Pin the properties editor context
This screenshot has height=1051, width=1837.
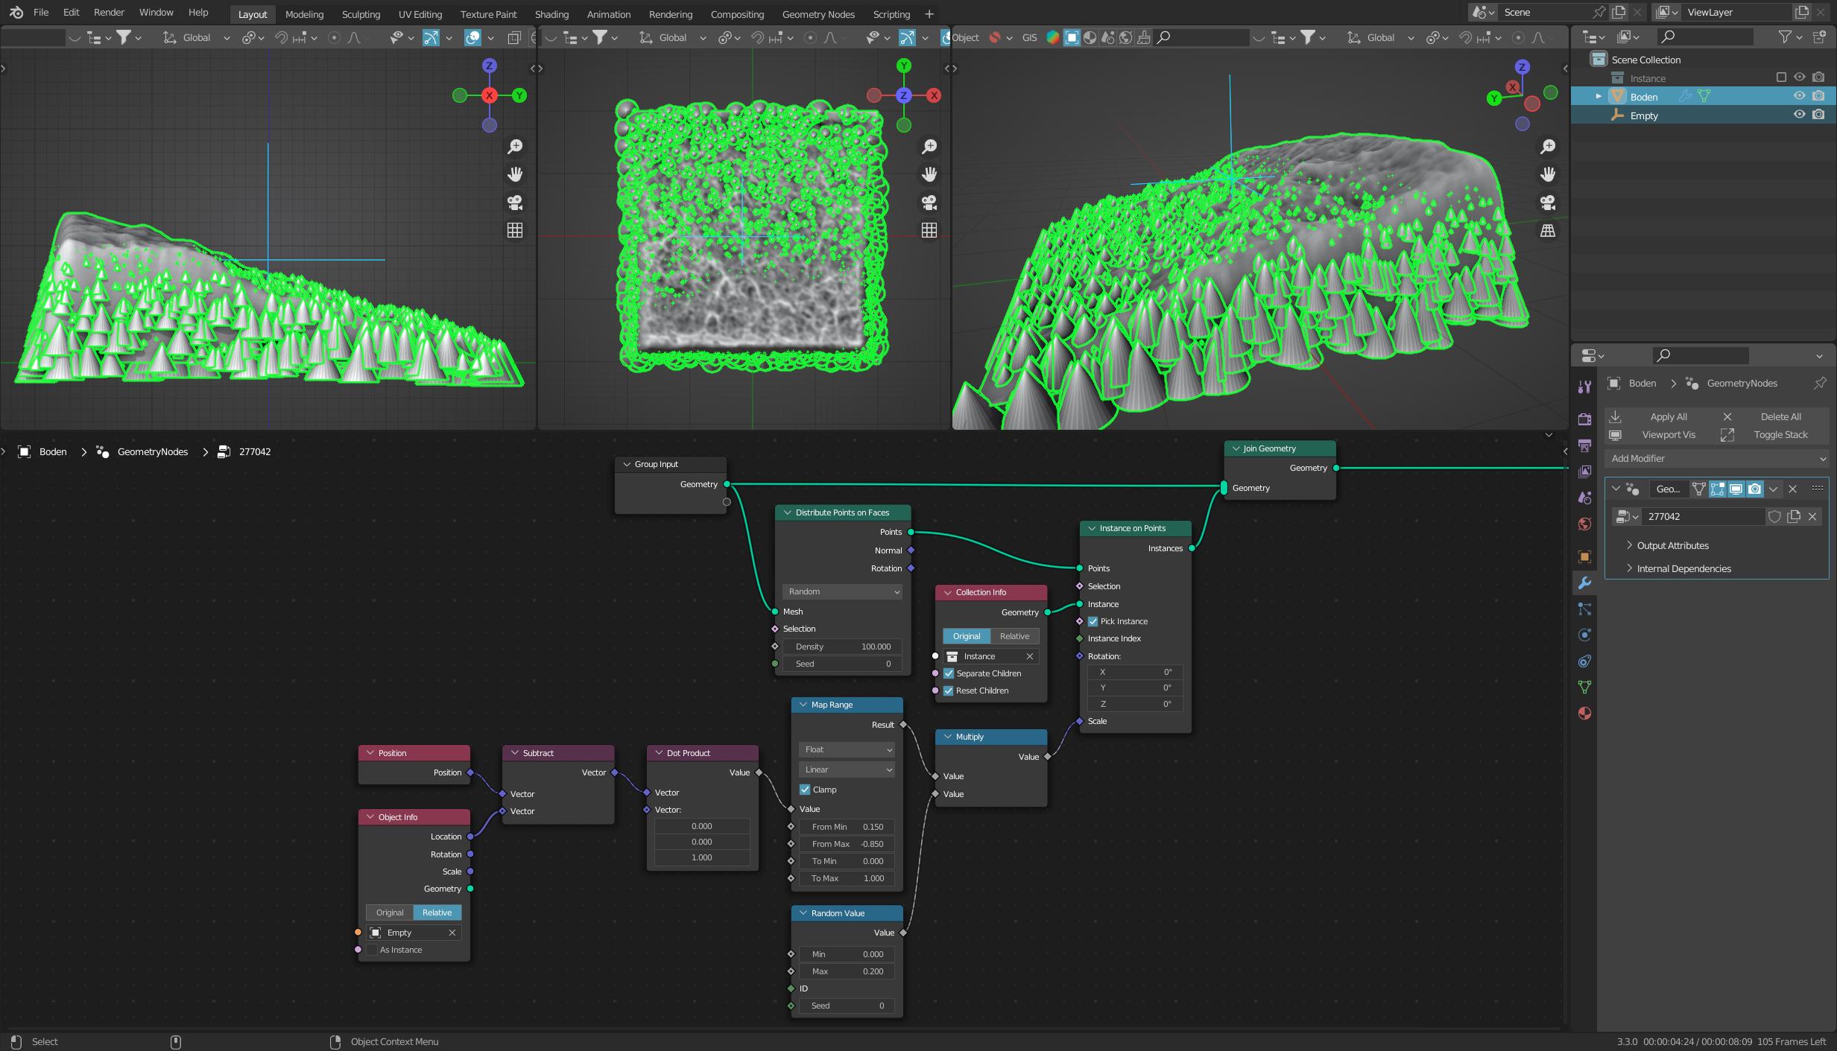coord(1819,383)
